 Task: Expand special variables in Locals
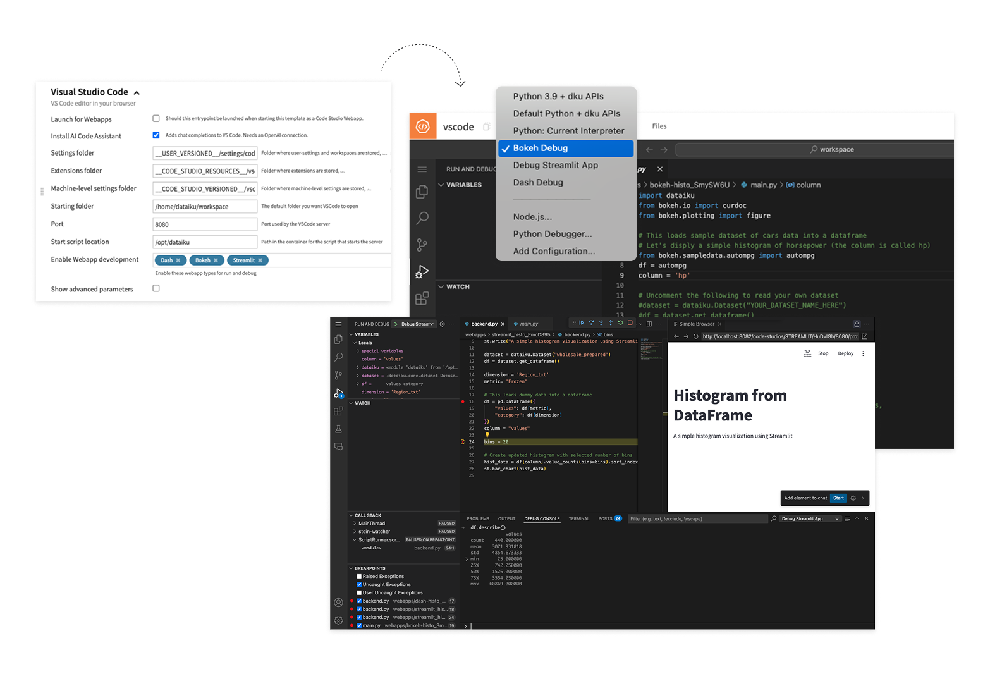(x=358, y=351)
